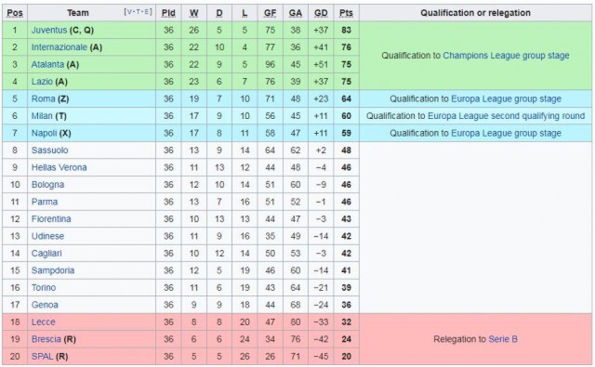This screenshot has width=595, height=367.
Task: Open the Sampdoria team link
Action: tap(53, 270)
